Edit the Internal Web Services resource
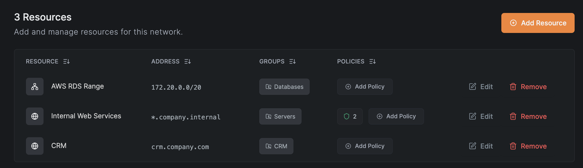The image size is (583, 168). click(481, 116)
